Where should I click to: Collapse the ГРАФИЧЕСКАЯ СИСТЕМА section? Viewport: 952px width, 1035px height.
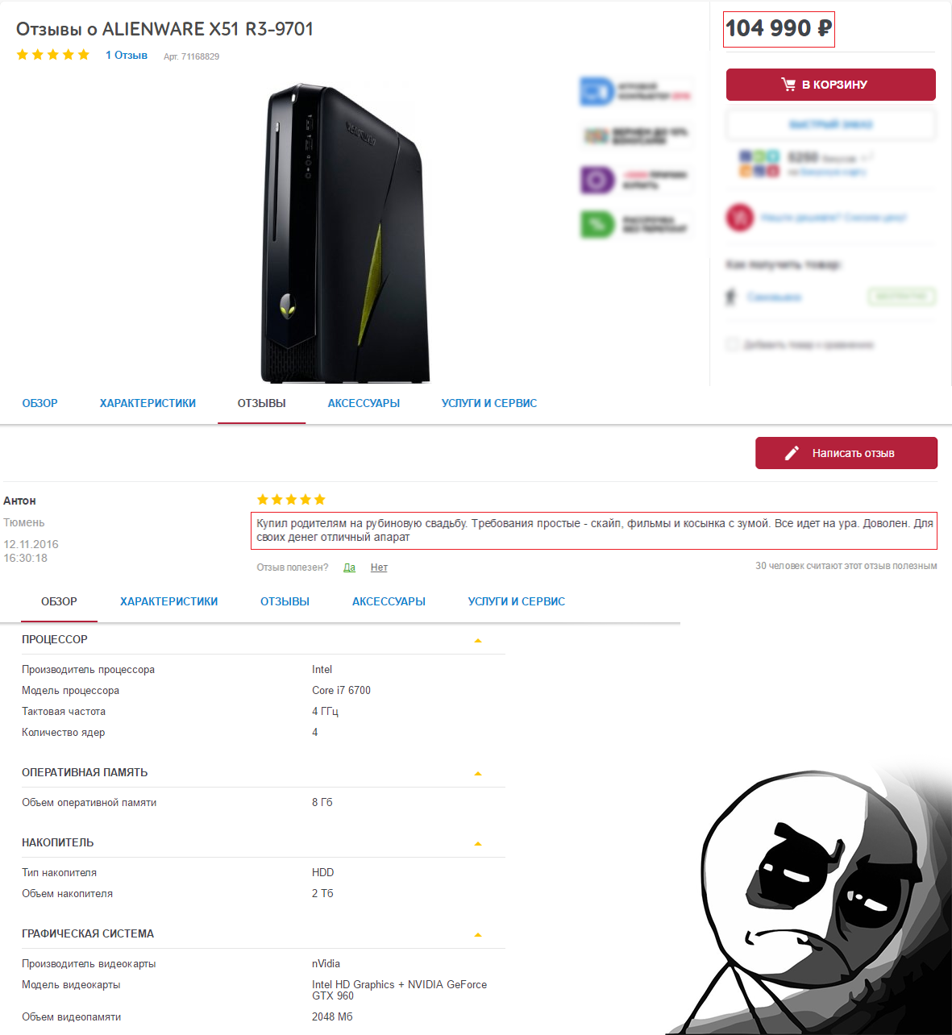pos(478,935)
